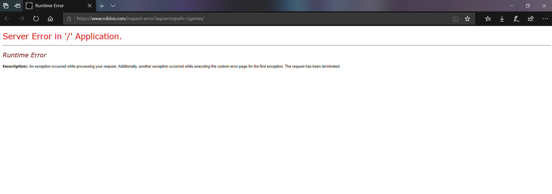This screenshot has width=552, height=194.
Task: Go back to previous page
Action: 7,19
